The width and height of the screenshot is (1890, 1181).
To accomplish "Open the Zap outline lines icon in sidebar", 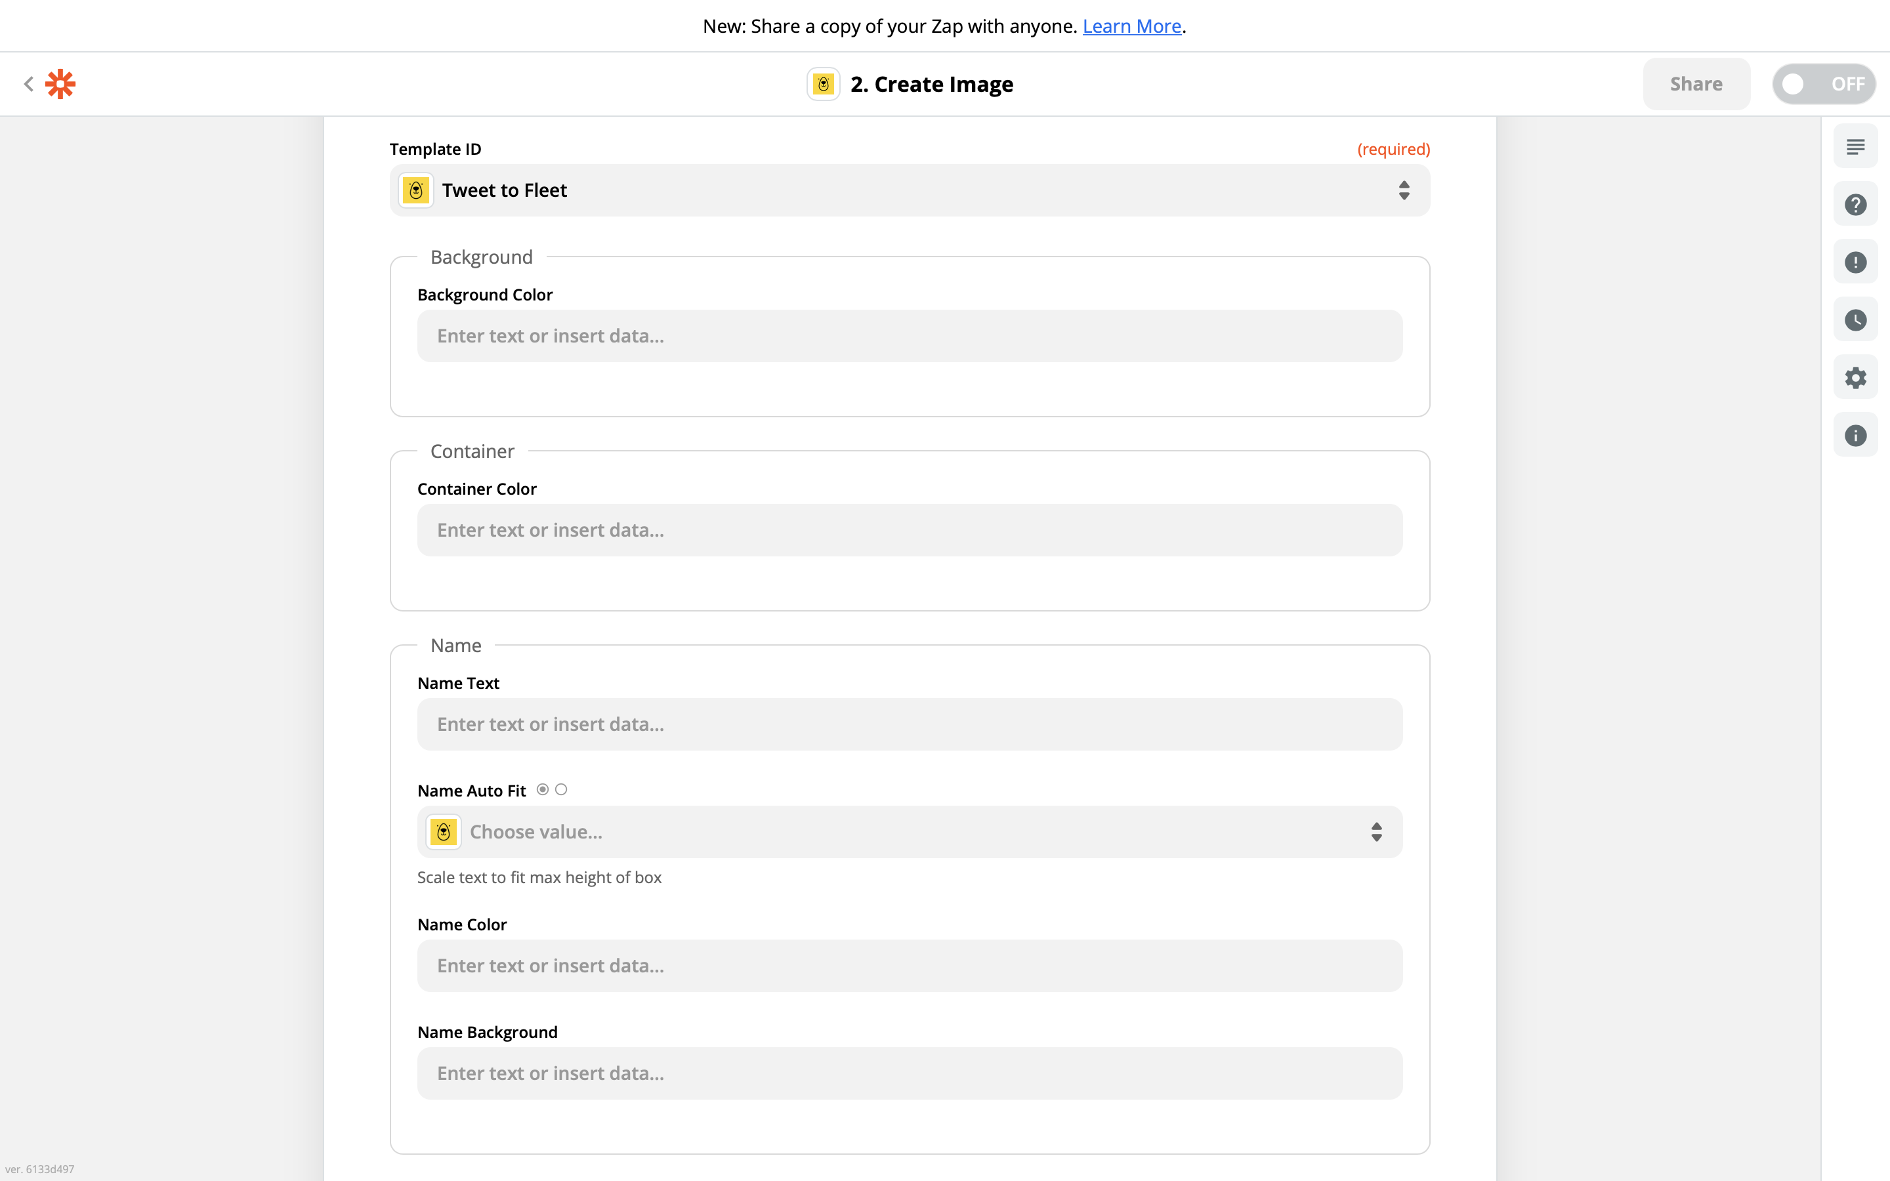I will pos(1856,146).
